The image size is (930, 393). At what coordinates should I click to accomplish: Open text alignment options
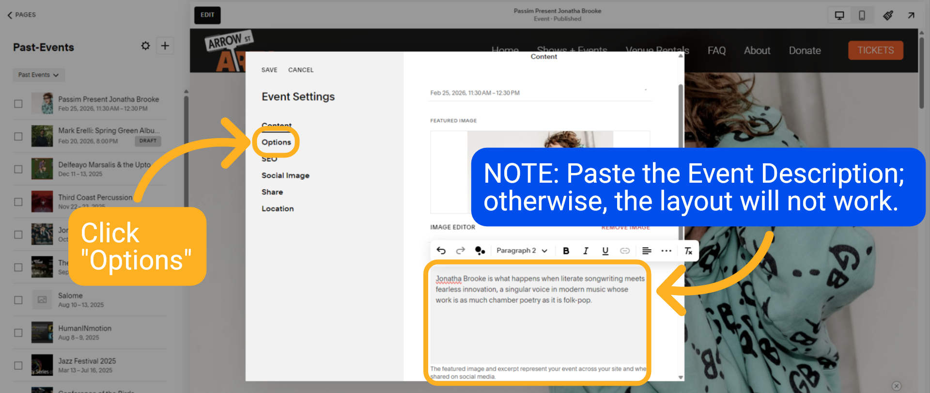647,251
